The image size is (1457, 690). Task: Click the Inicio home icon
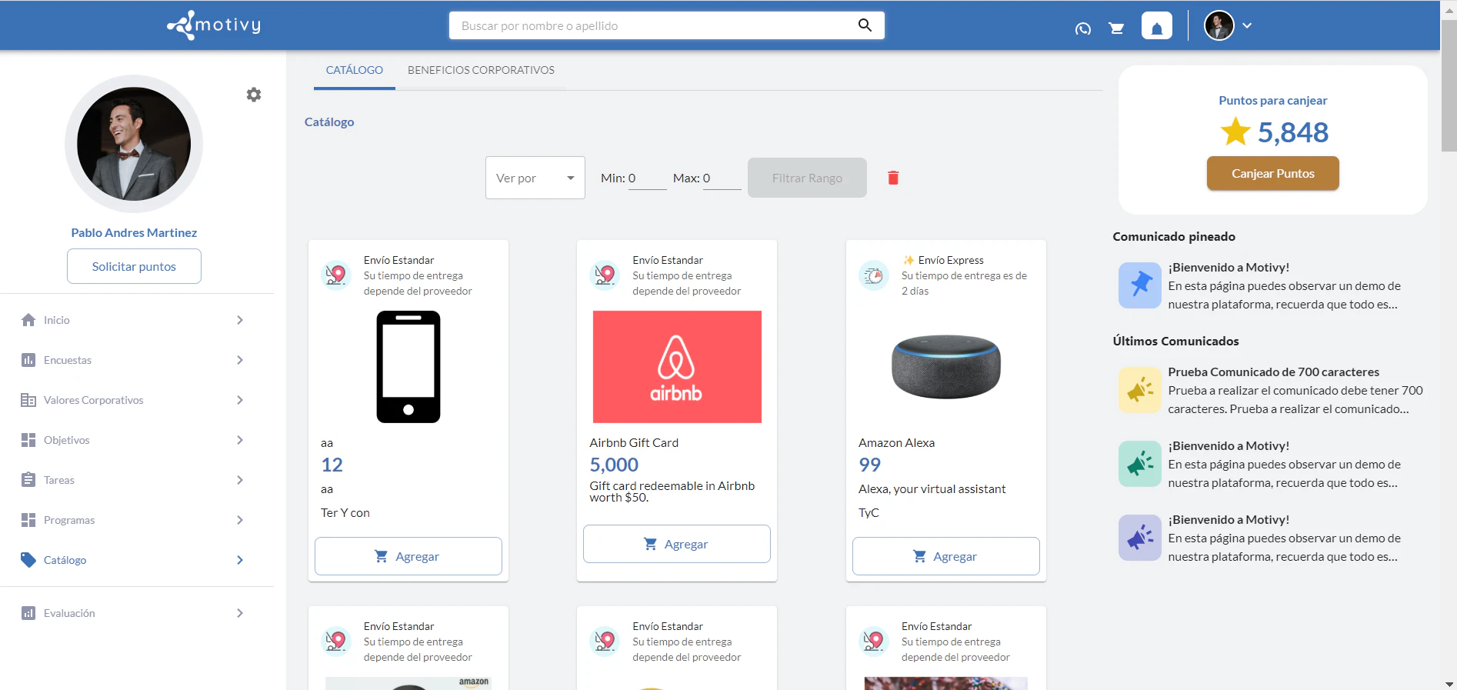tap(28, 320)
